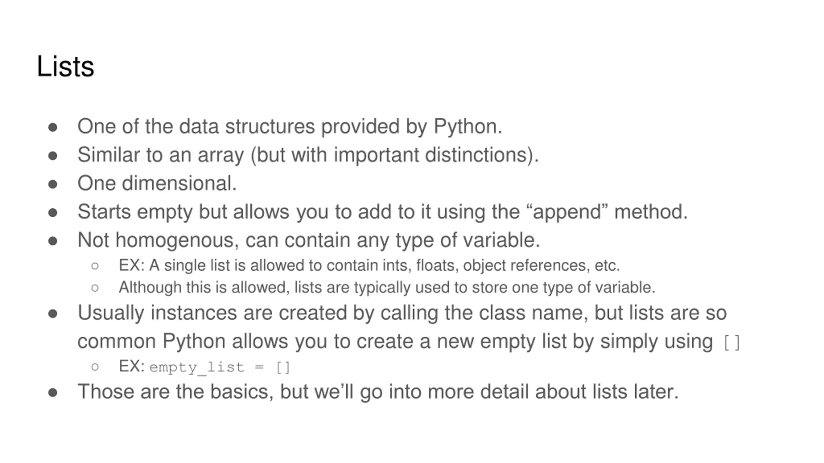This screenshot has height=463, width=824.
Task: Click the final bullet "Those are the basics"
Action: (x=378, y=392)
